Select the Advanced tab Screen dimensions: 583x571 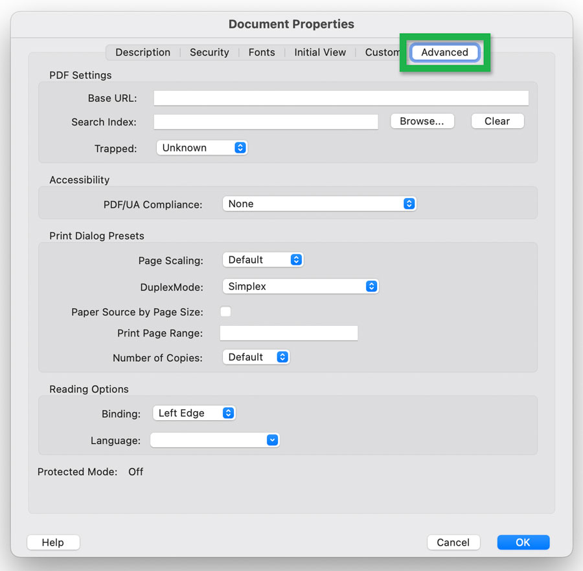pyautogui.click(x=444, y=52)
